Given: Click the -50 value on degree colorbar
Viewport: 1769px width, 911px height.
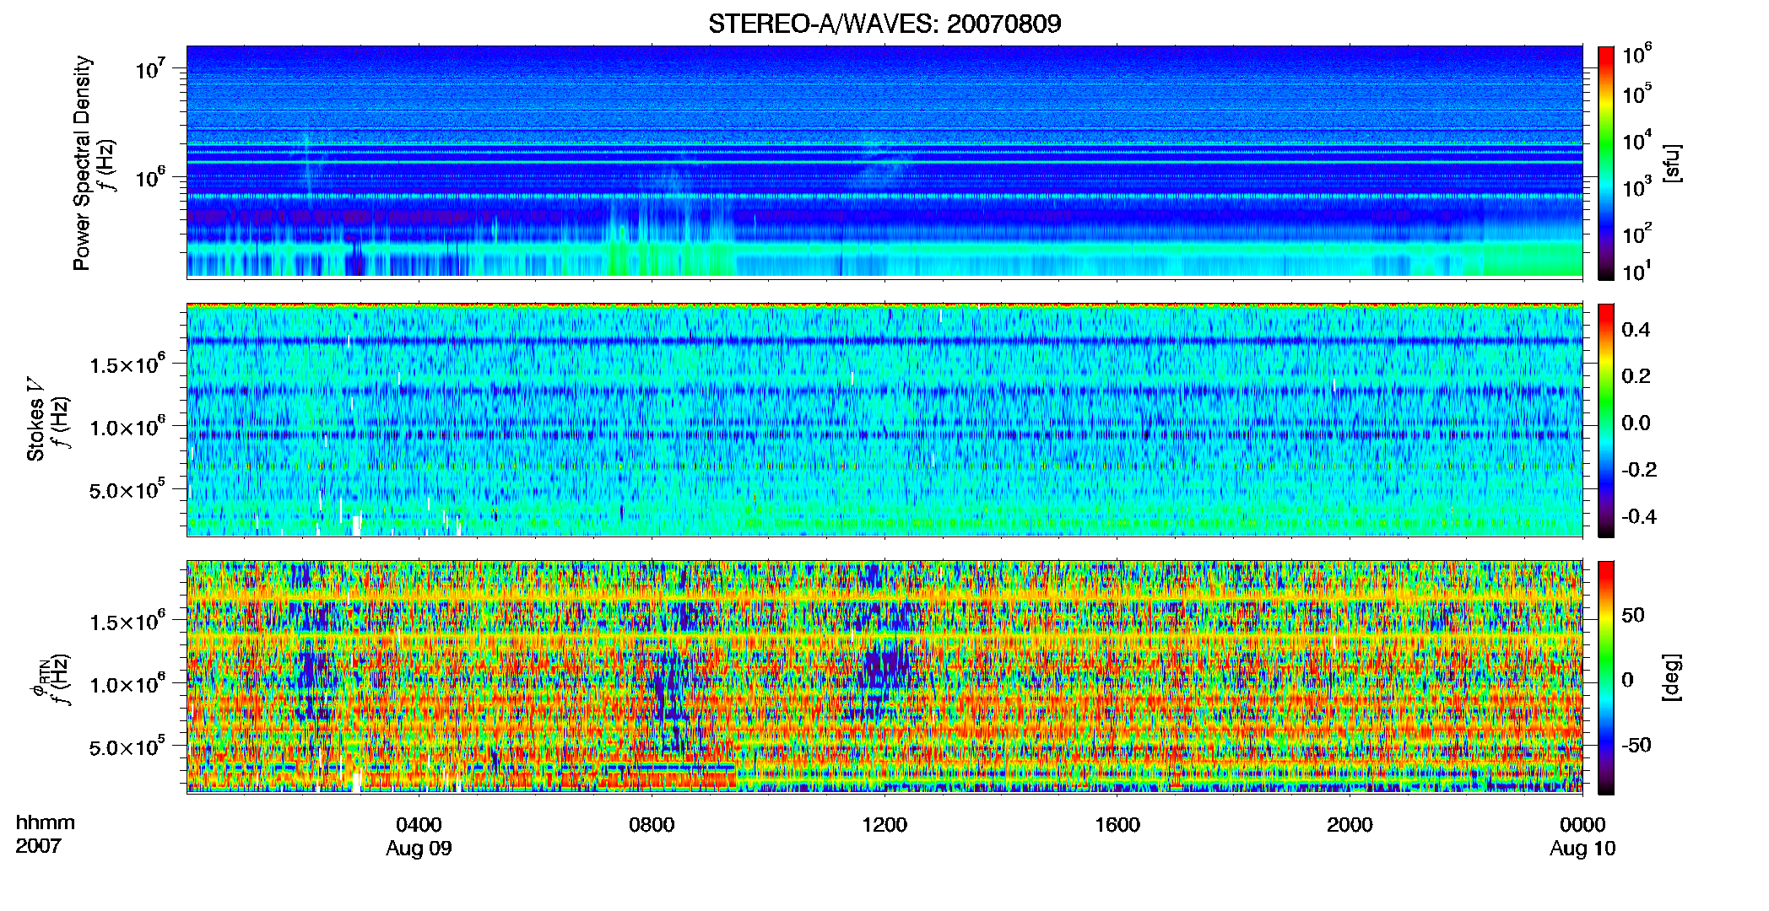Looking at the screenshot, I should (x=1636, y=746).
